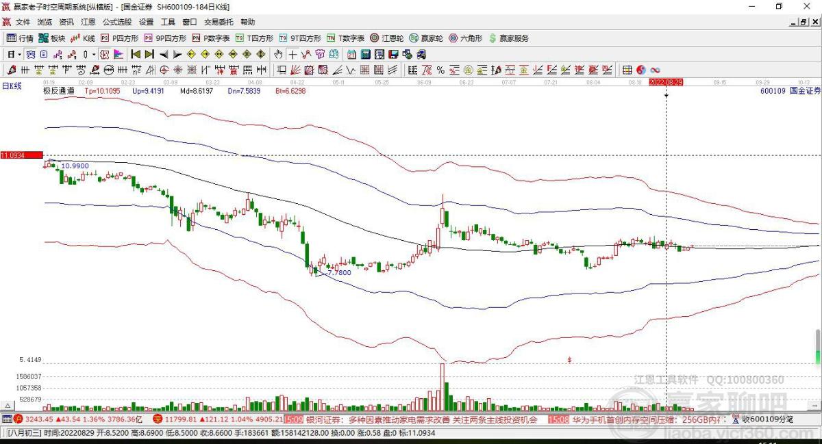Click the infinity symbol icon
This screenshot has height=444, width=822.
655,70
